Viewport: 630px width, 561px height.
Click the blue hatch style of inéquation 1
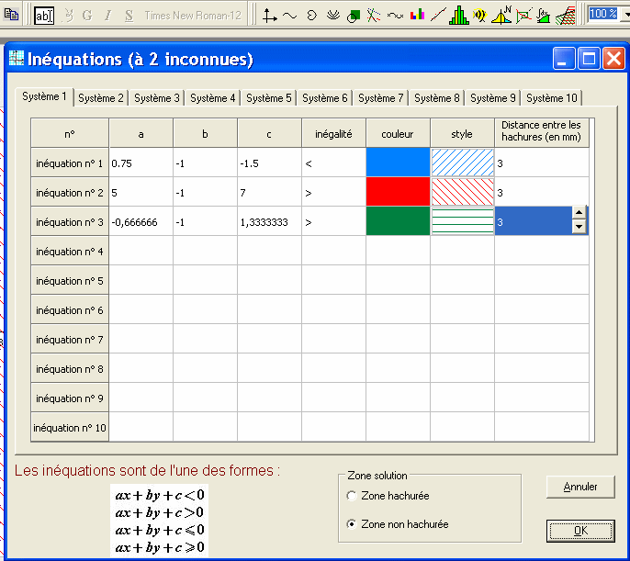pos(462,163)
